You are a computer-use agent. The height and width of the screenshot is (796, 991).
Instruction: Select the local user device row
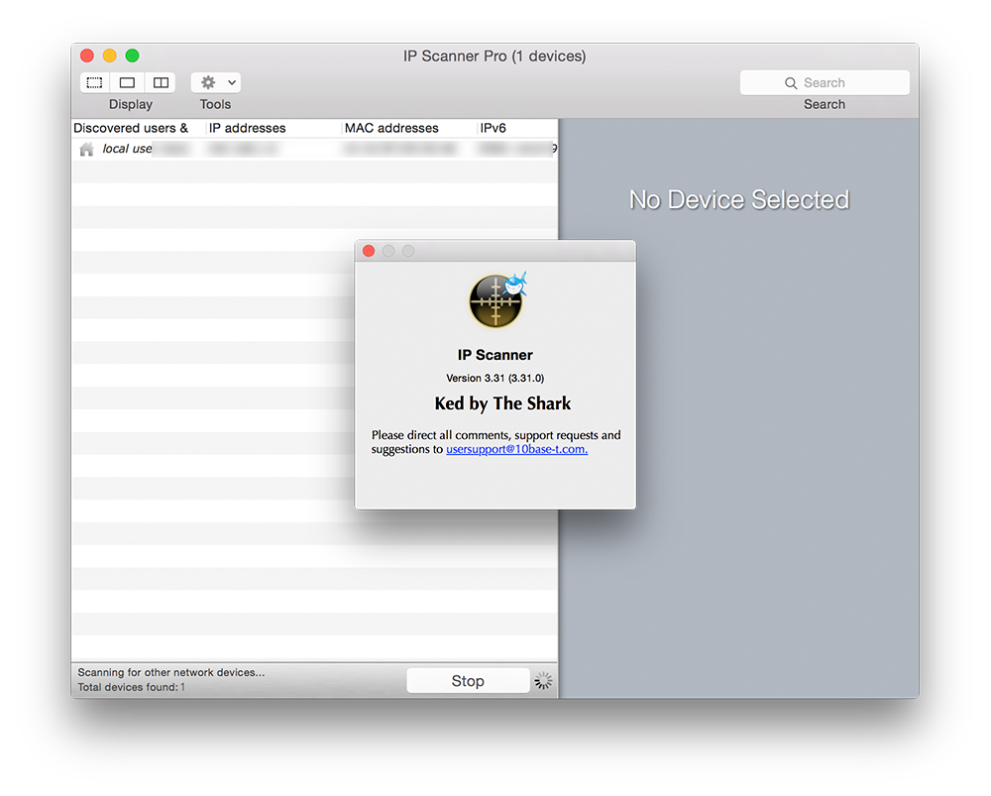(315, 150)
